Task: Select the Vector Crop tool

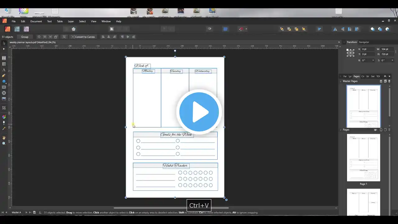Action: click(4, 108)
